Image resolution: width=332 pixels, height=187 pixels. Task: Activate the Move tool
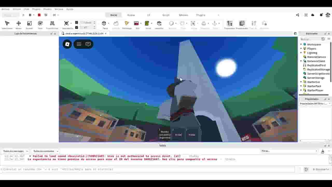(x=18, y=23)
